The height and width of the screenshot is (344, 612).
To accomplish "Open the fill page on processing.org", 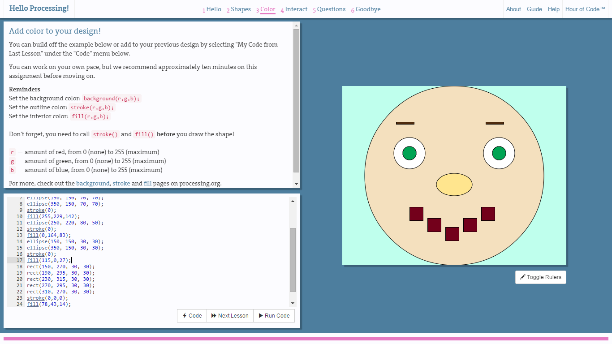I will [x=147, y=183].
